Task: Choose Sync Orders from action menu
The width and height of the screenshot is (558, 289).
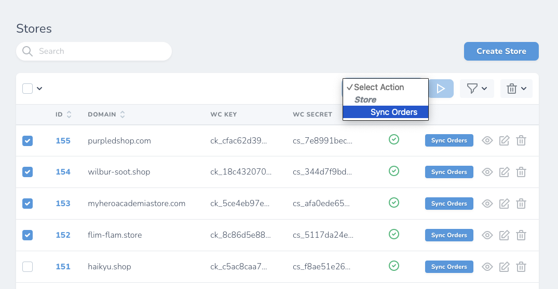Action: click(393, 112)
